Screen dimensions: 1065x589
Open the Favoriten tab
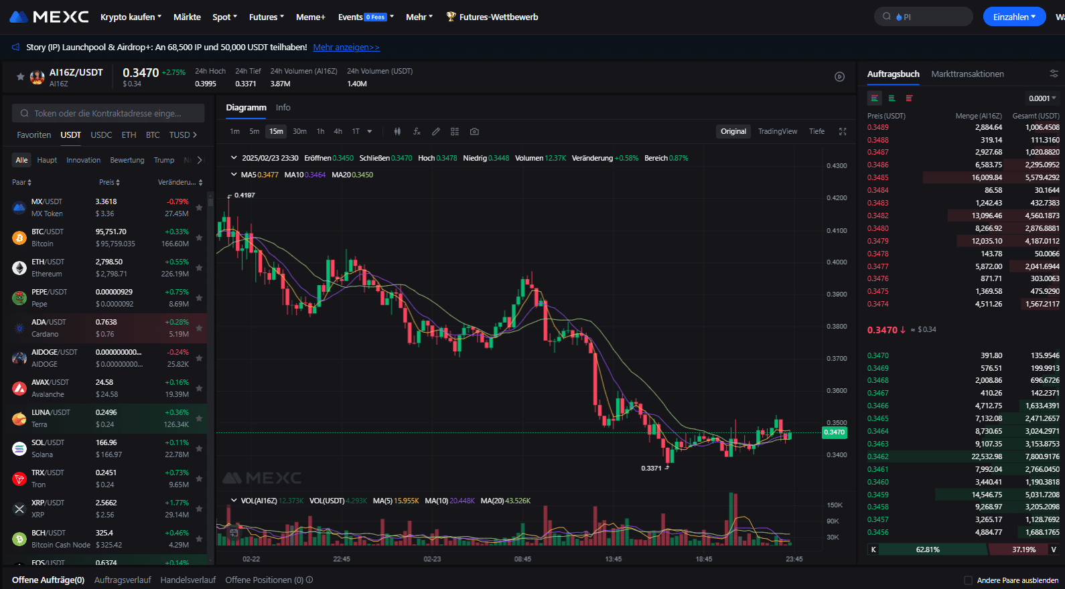pyautogui.click(x=34, y=135)
